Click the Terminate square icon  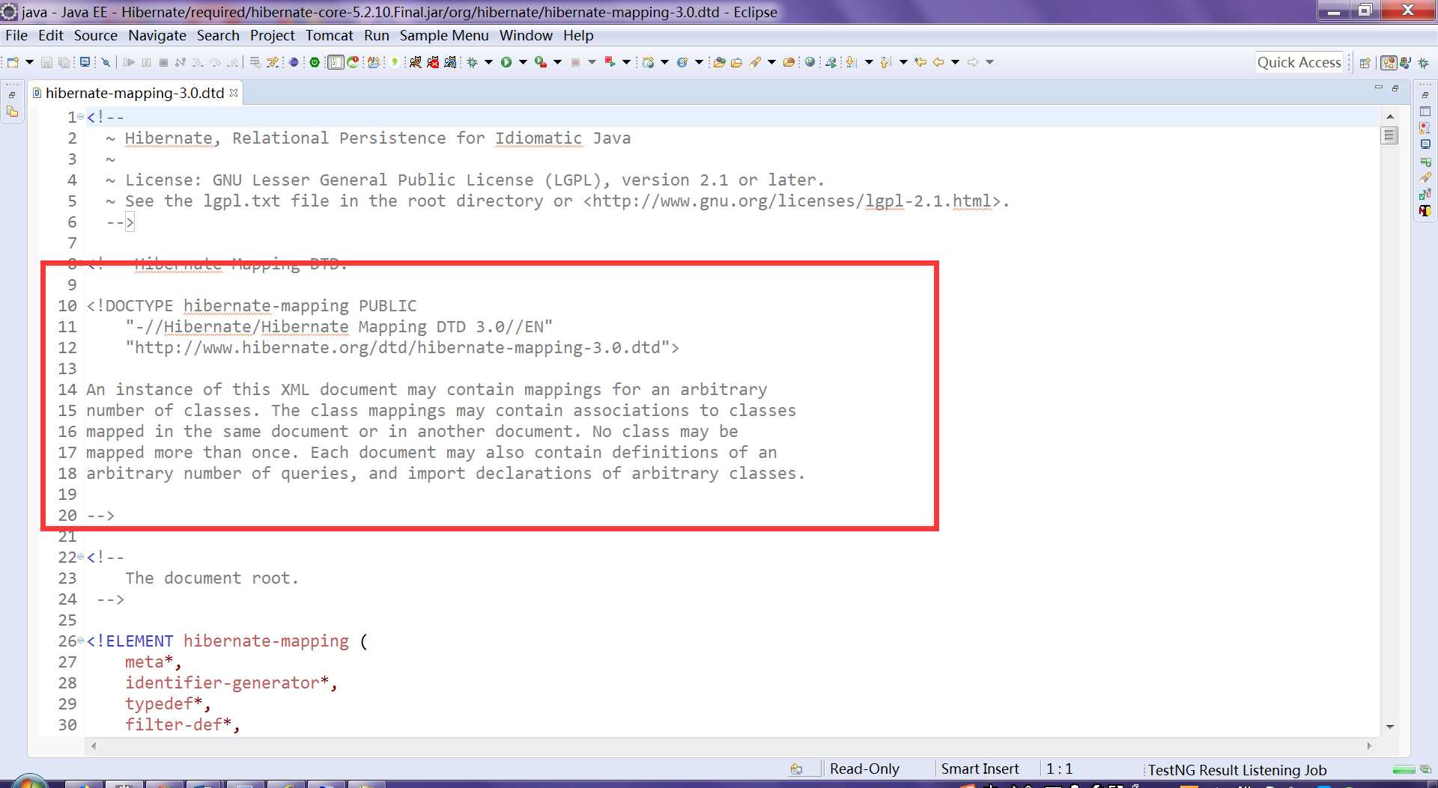coord(163,62)
